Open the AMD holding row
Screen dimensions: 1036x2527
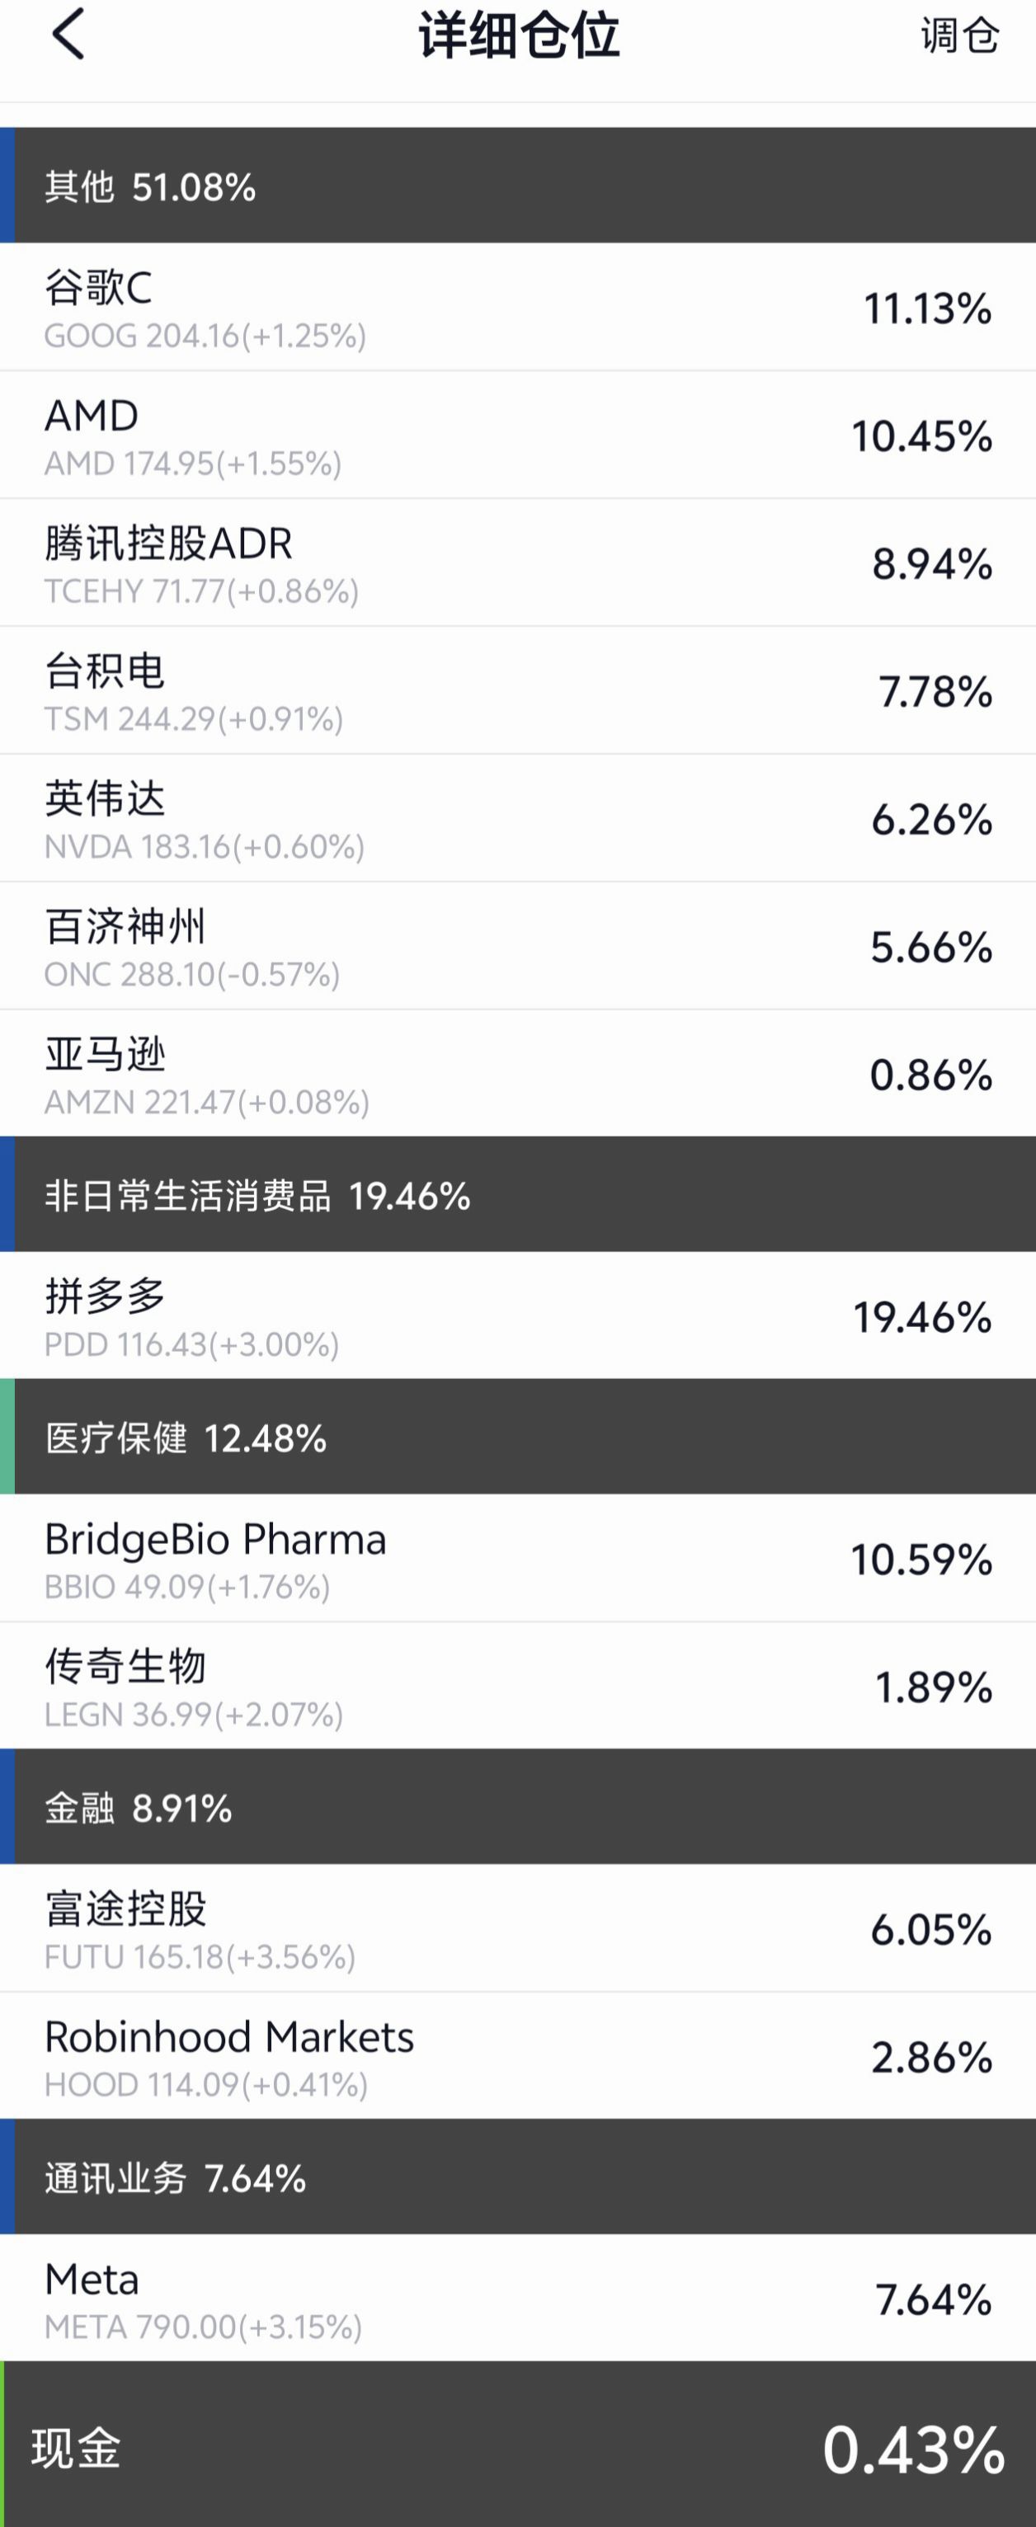[518, 435]
